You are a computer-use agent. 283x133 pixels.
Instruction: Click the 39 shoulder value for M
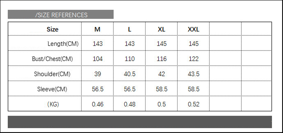click(98, 74)
